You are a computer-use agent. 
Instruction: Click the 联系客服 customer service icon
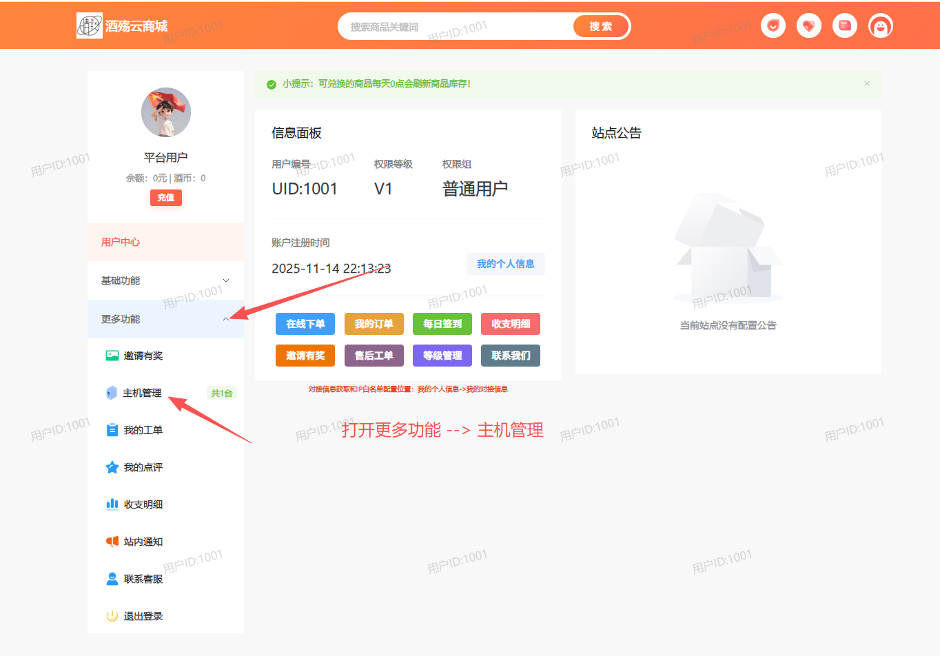point(112,578)
